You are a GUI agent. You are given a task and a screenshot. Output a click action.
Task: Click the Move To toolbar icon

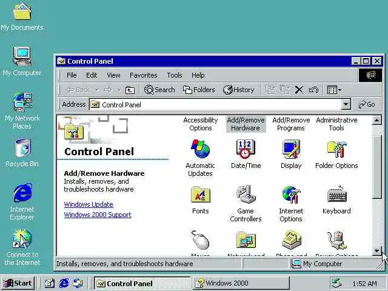tap(270, 90)
